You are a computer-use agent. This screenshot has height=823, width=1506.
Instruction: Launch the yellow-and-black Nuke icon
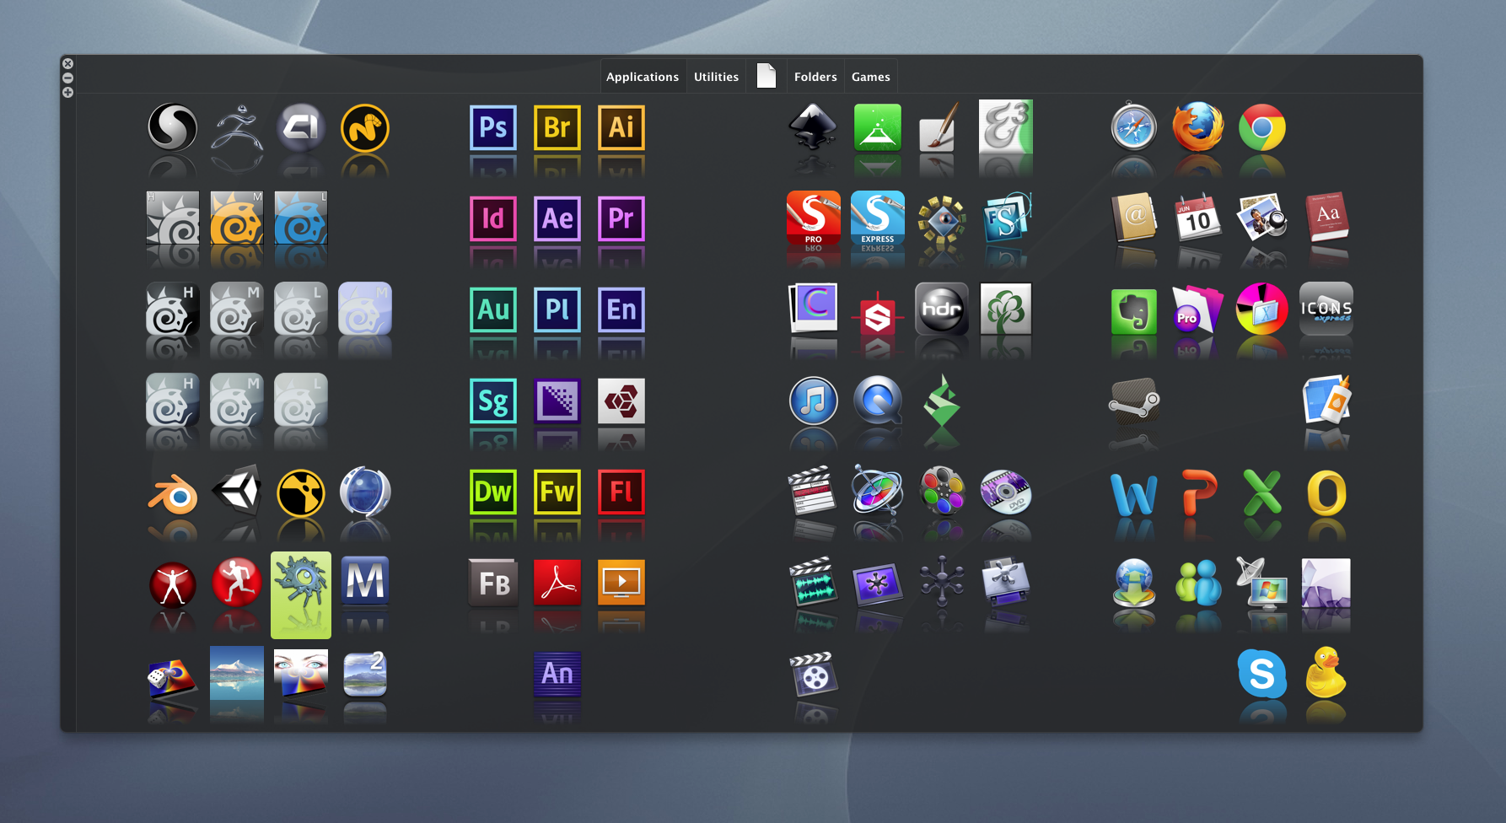click(x=301, y=492)
